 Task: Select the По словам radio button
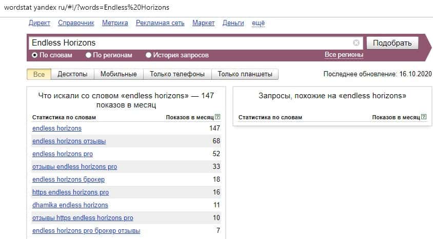pyautogui.click(x=35, y=55)
